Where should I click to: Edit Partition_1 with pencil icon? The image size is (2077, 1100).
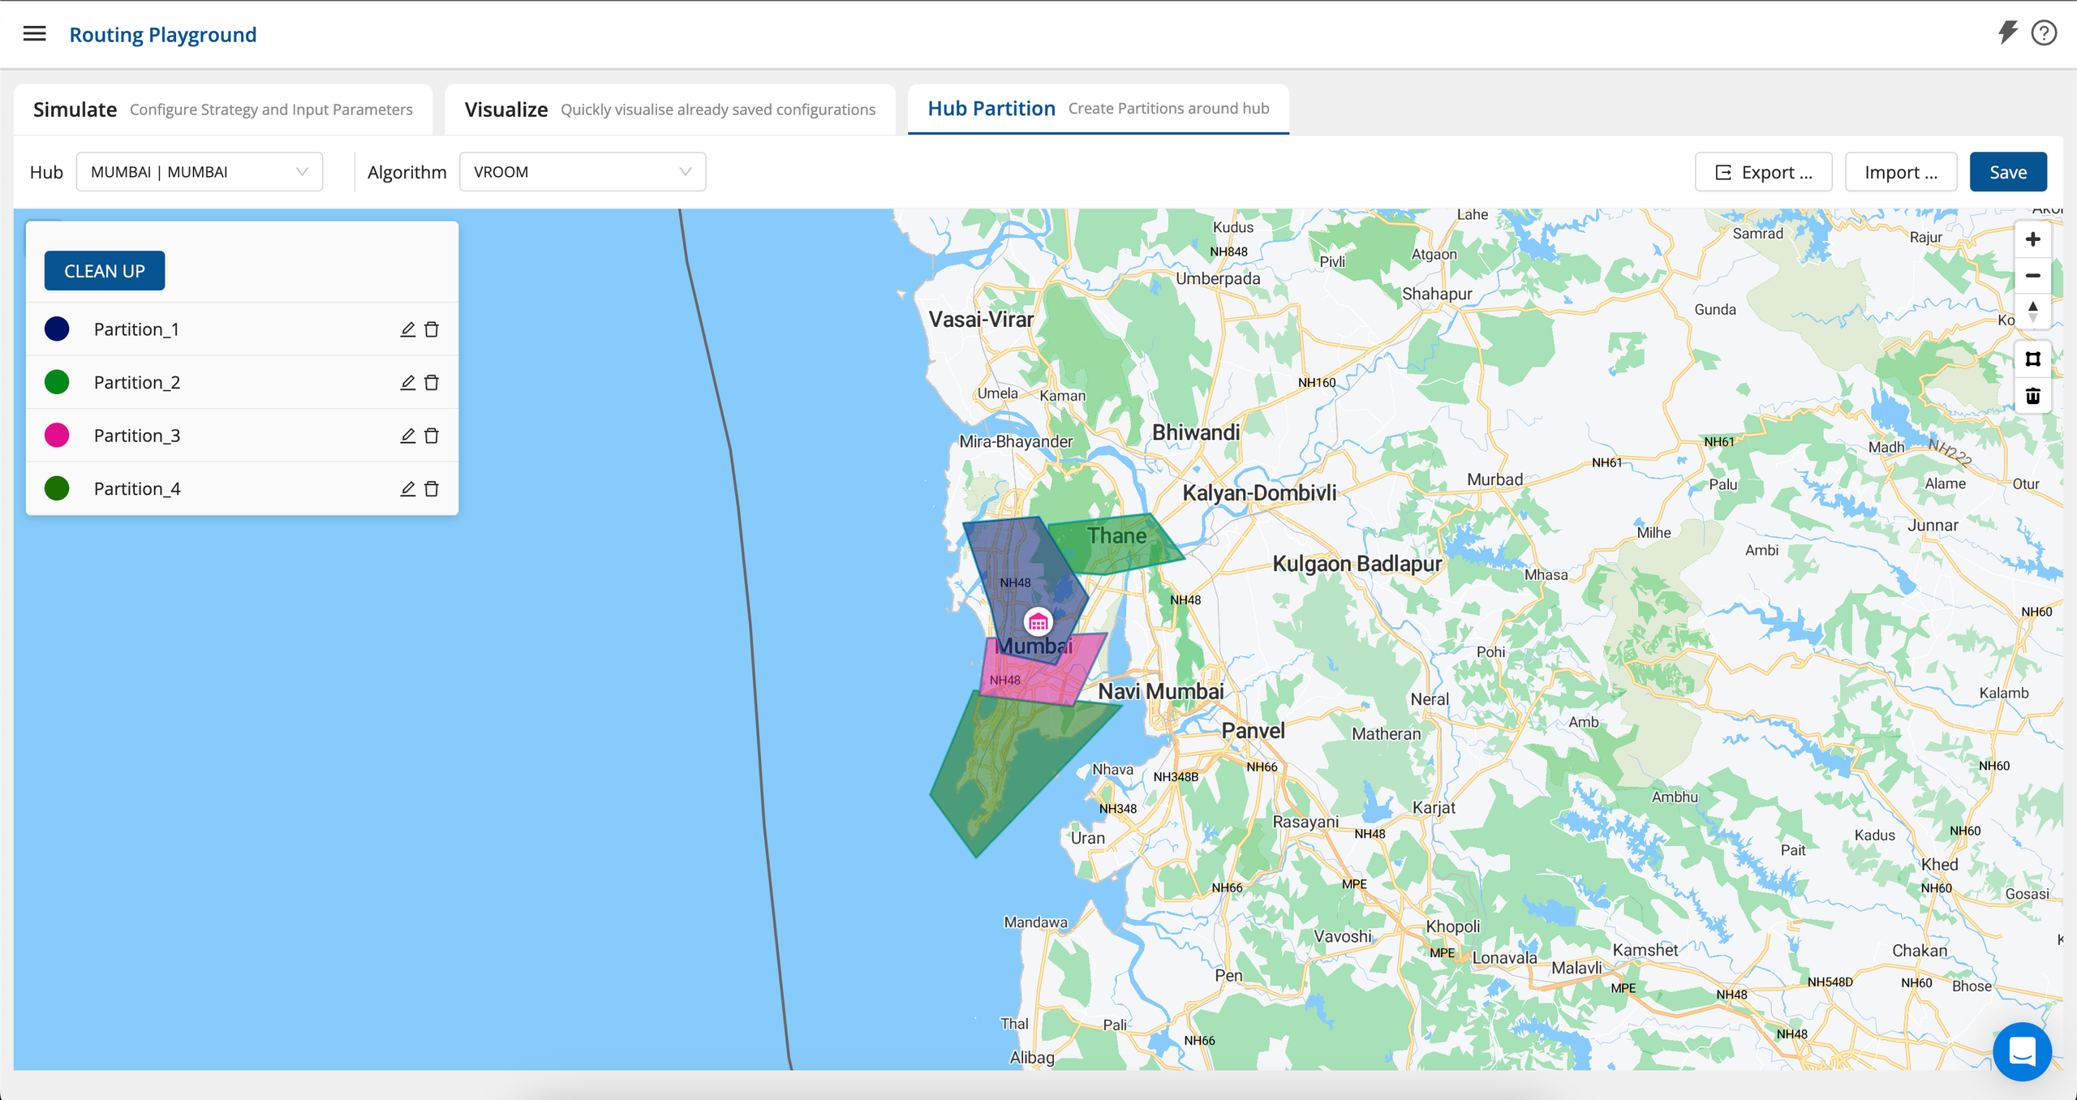[x=407, y=329]
